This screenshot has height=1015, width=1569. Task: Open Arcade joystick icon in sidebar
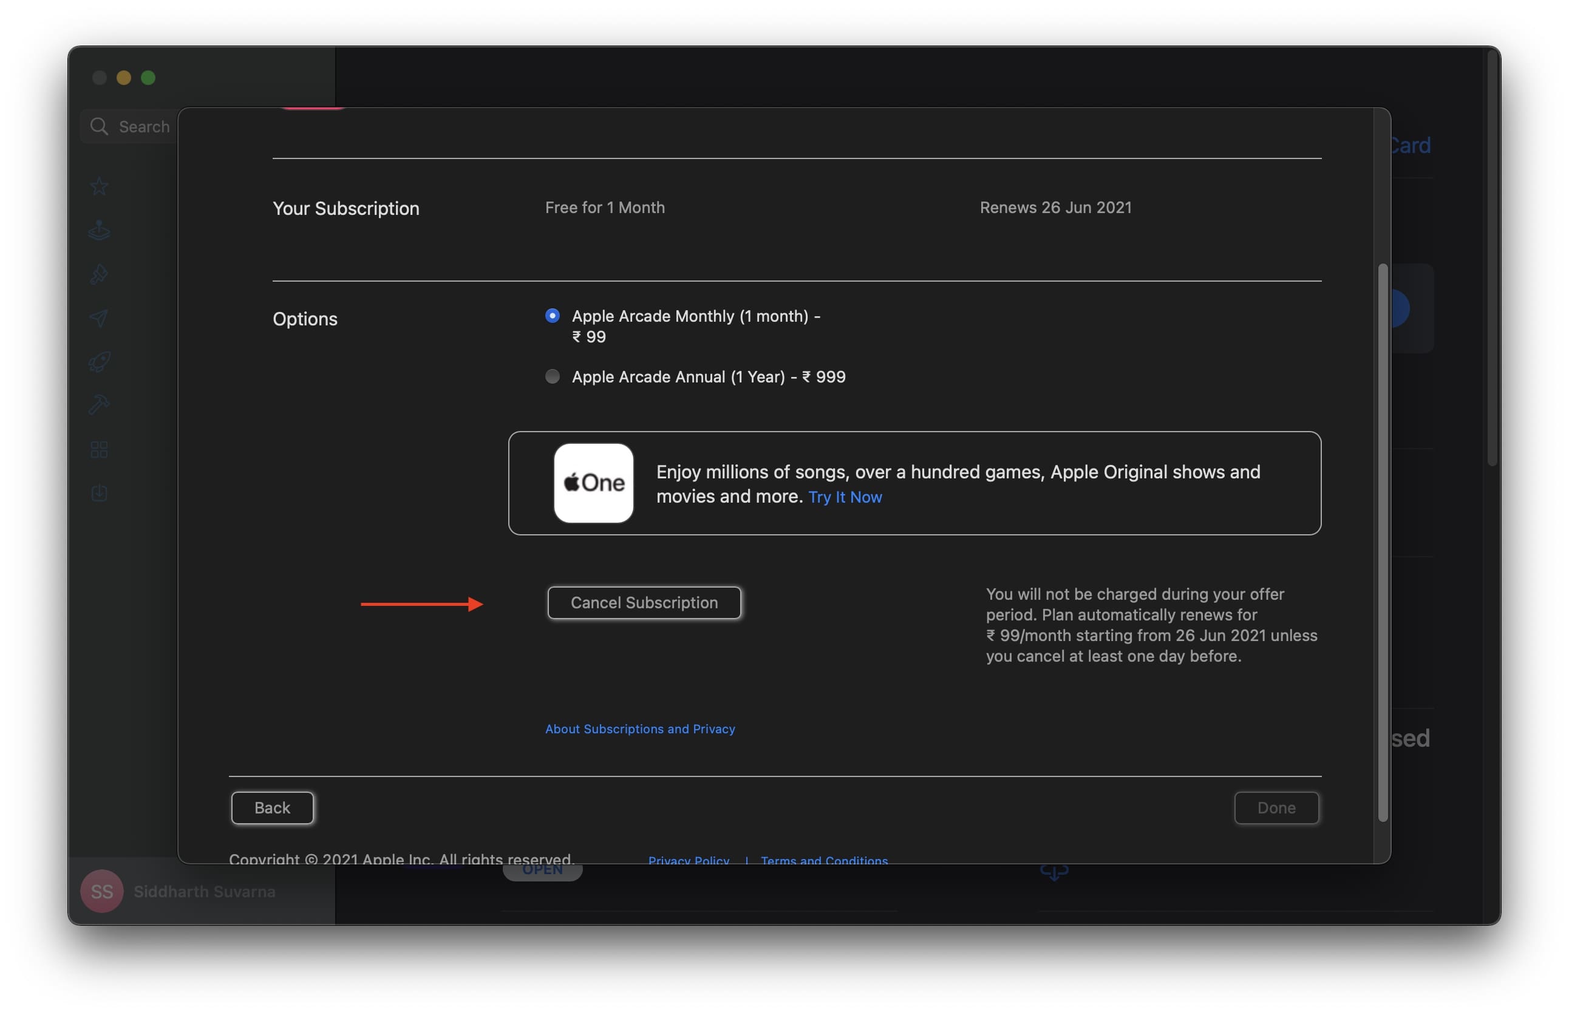click(x=99, y=230)
